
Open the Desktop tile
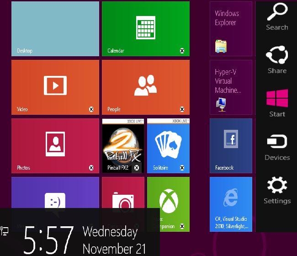click(x=55, y=29)
